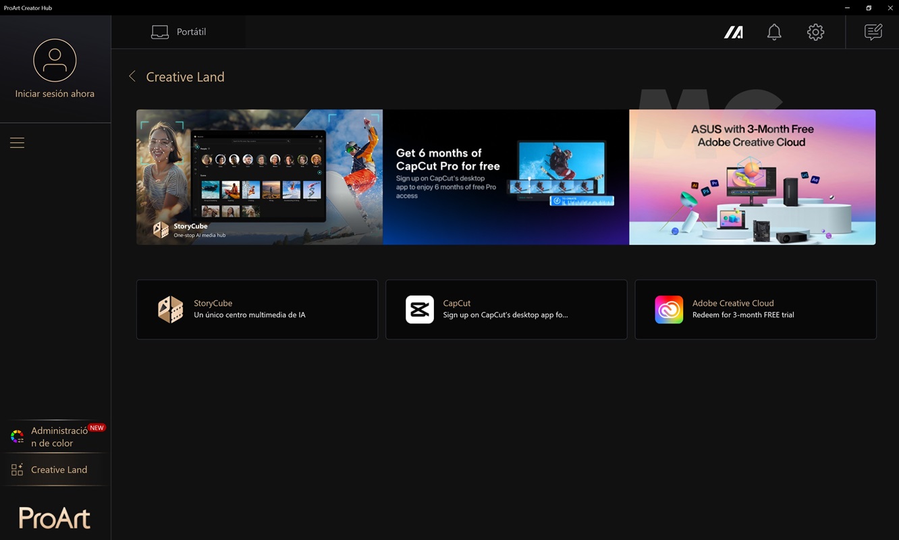
Task: Click the Adobe Creative Cloud icon
Action: click(669, 310)
